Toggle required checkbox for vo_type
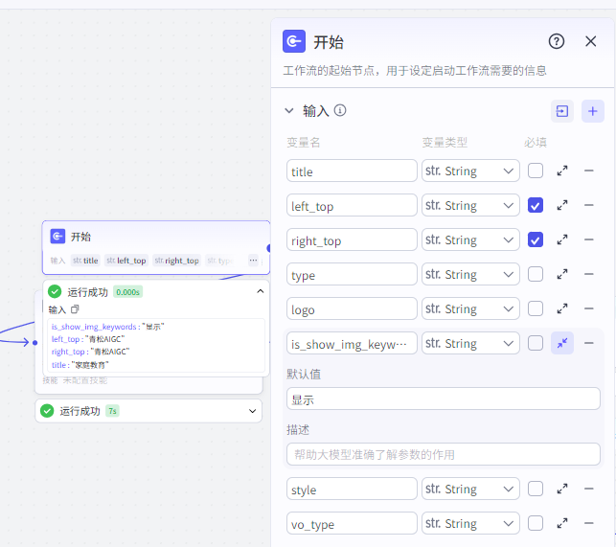Screen dimensions: 616x547 pyautogui.click(x=536, y=523)
